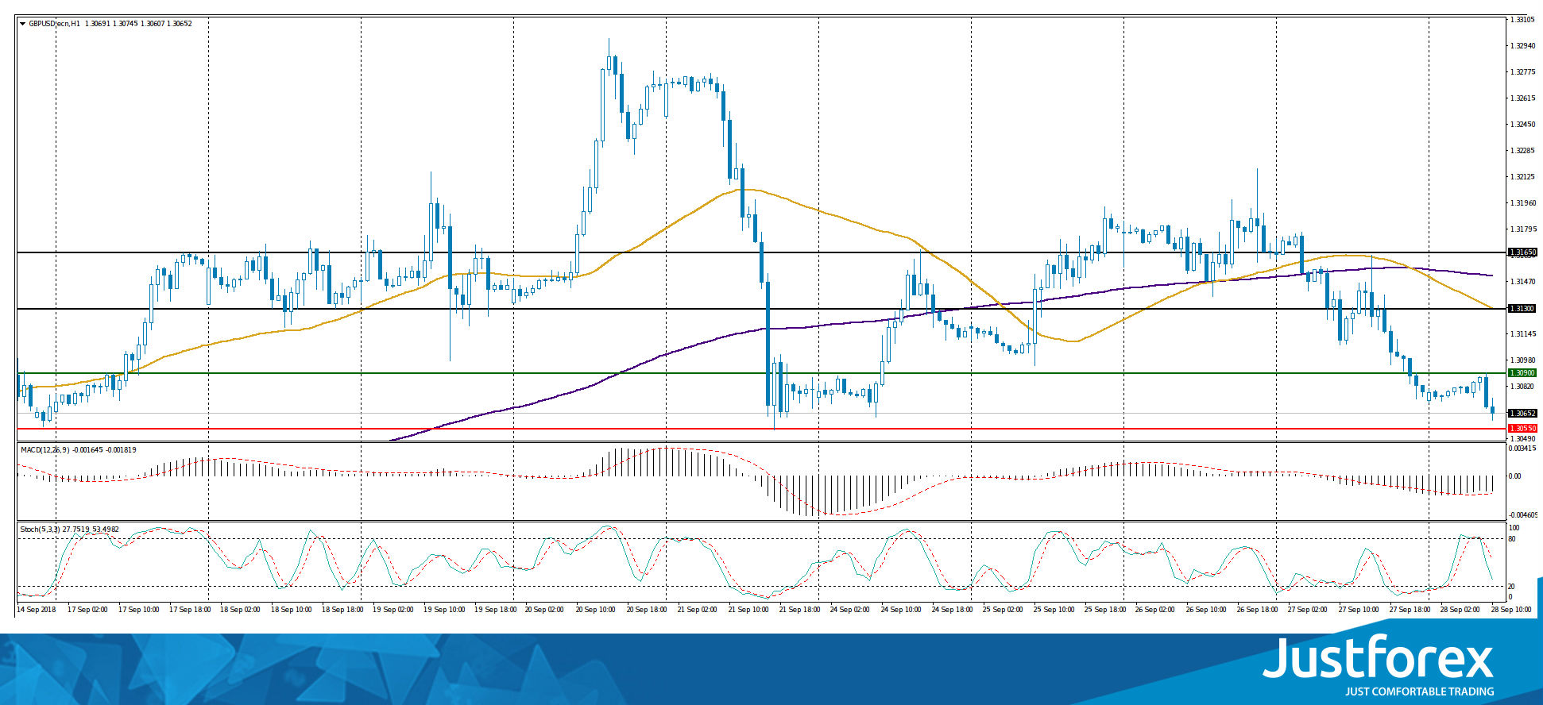Click the 21 Sep 10:00 time label
This screenshot has height=705, width=1543.
[748, 610]
